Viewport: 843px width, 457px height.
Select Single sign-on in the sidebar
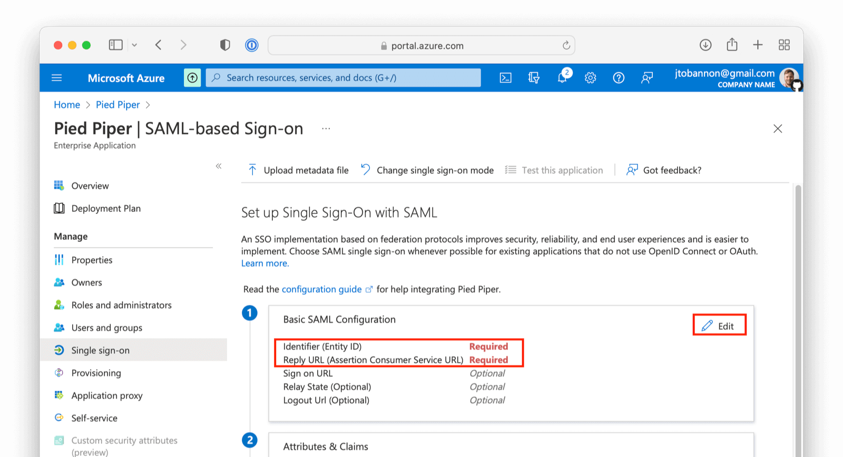[134, 350]
